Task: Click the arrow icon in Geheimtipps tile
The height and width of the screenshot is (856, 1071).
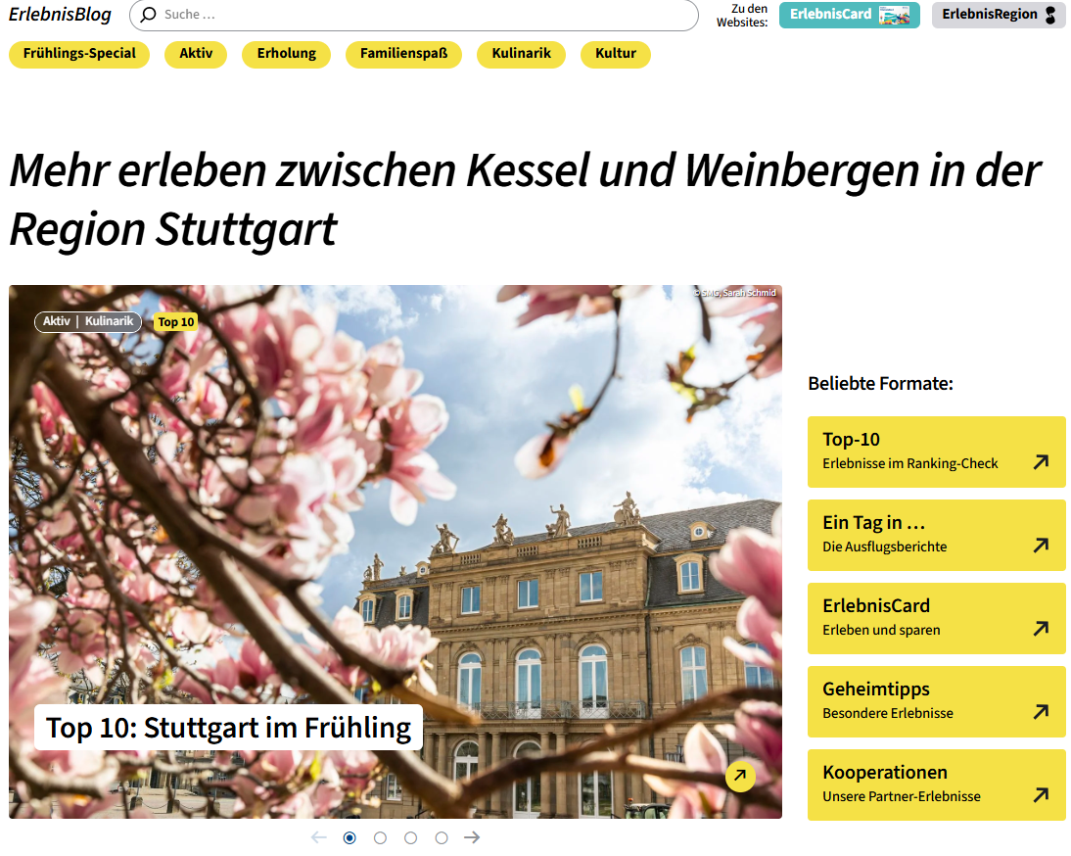Action: pyautogui.click(x=1041, y=712)
